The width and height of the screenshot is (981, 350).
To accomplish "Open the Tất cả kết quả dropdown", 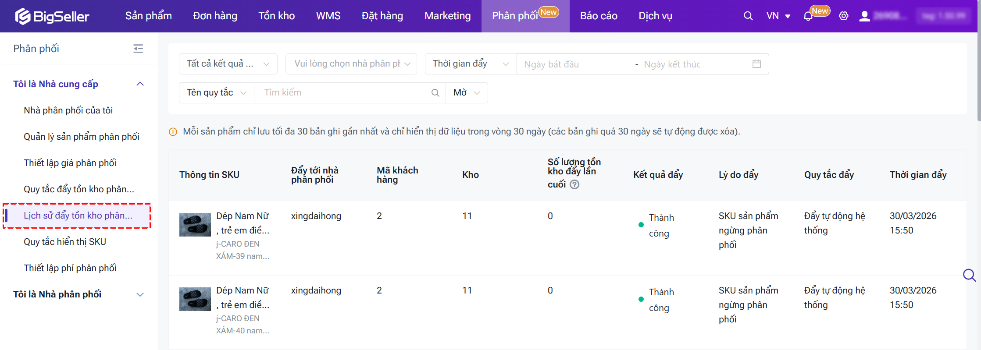I will pos(228,64).
